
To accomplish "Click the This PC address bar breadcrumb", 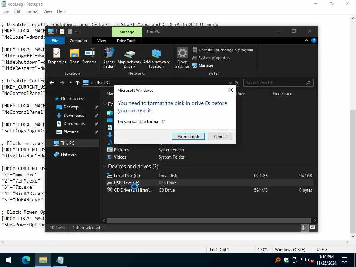I will [103, 83].
